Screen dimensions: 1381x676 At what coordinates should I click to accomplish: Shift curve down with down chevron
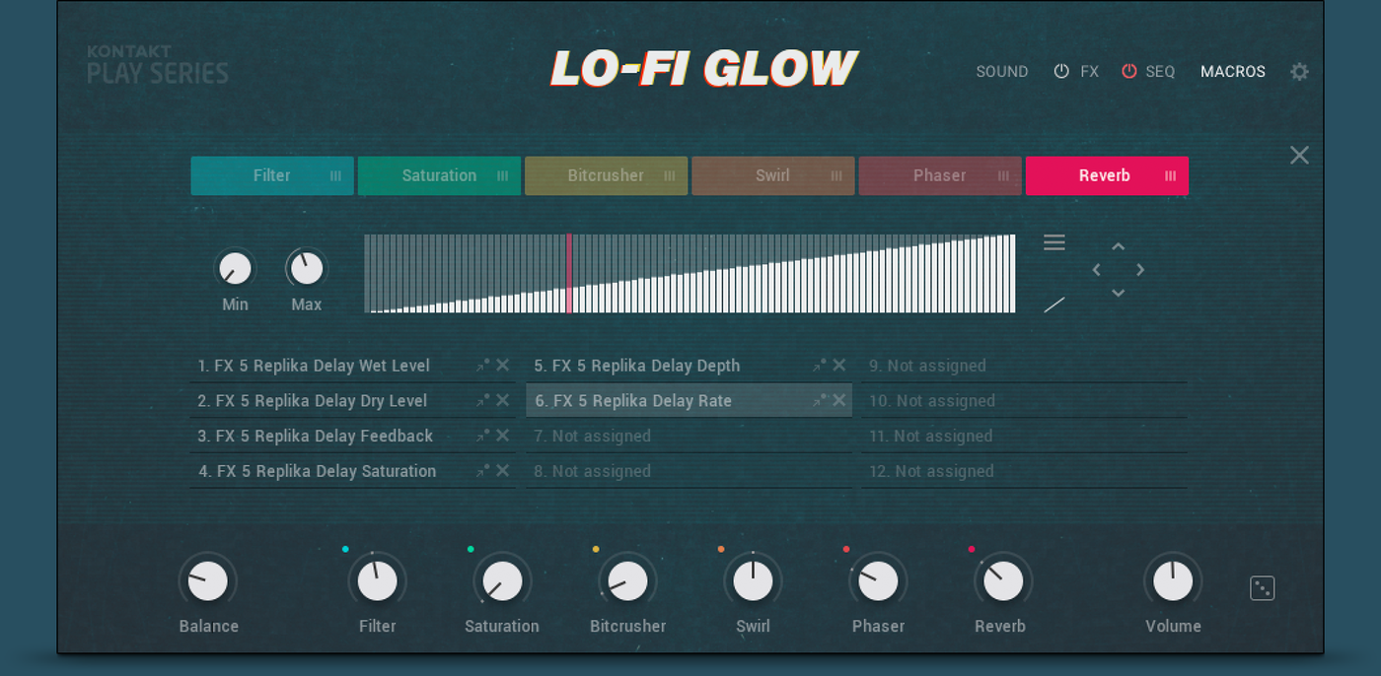click(x=1118, y=293)
